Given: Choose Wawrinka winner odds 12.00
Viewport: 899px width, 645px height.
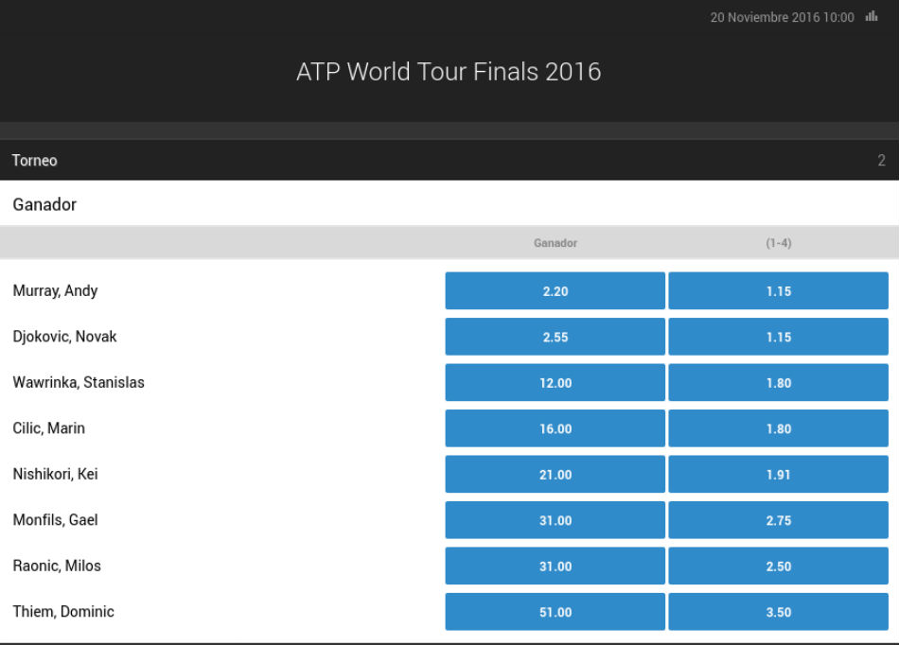Looking at the screenshot, I should [555, 383].
